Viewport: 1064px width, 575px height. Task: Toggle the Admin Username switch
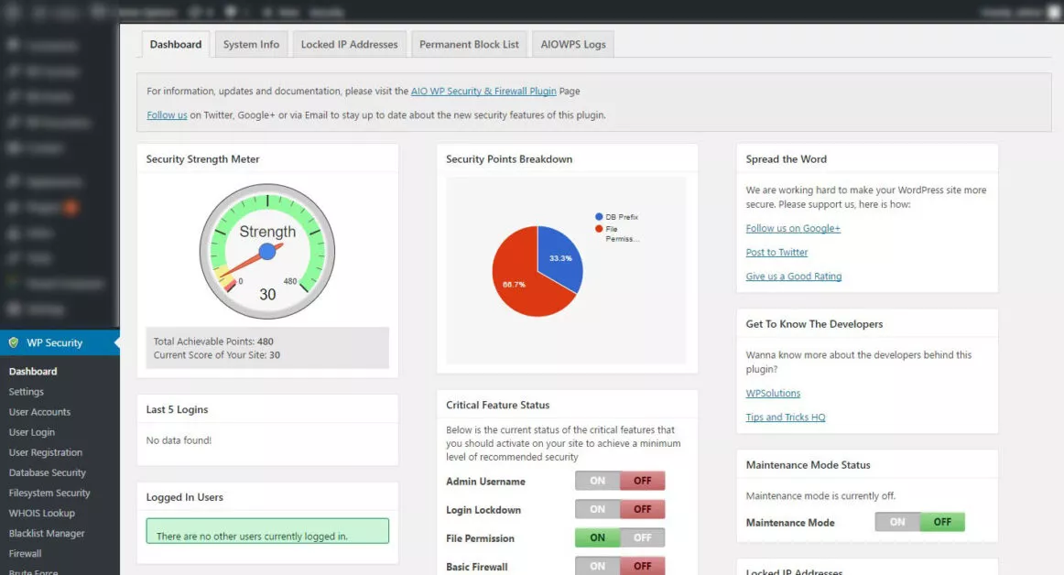click(x=620, y=481)
